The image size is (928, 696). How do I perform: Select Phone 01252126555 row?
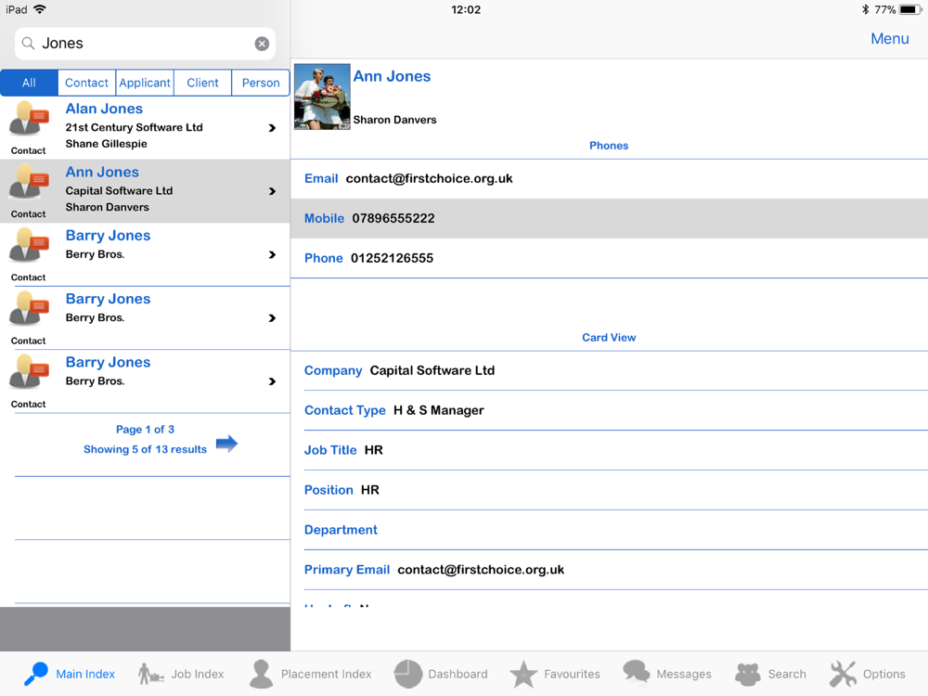tap(609, 258)
